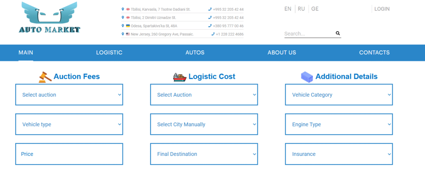The width and height of the screenshot is (425, 174).
Task: Switch the language to RU
Action: pyautogui.click(x=301, y=9)
